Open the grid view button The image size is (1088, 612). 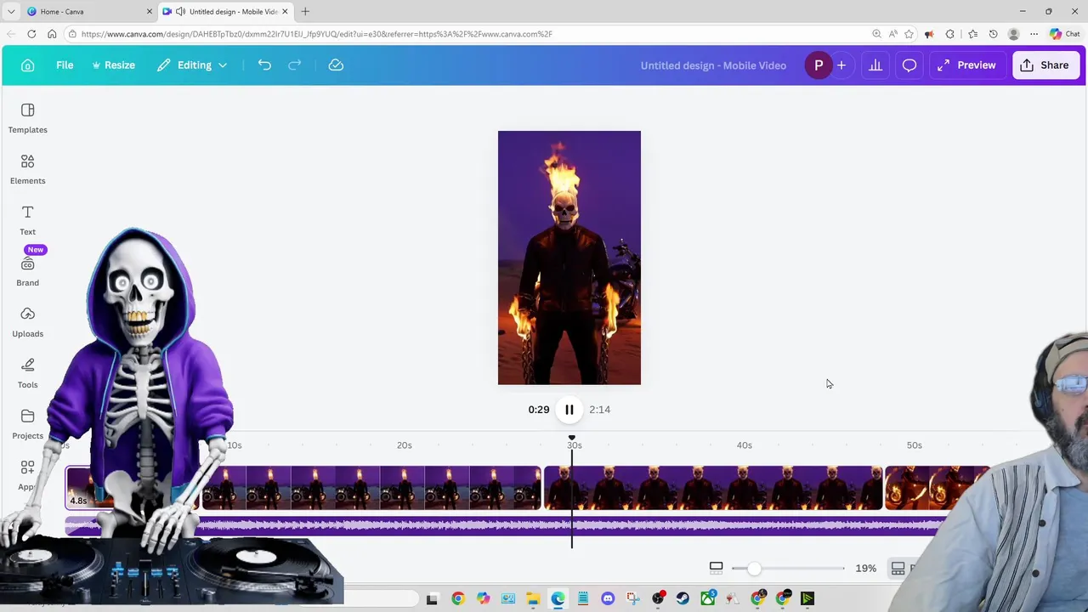pyautogui.click(x=898, y=568)
